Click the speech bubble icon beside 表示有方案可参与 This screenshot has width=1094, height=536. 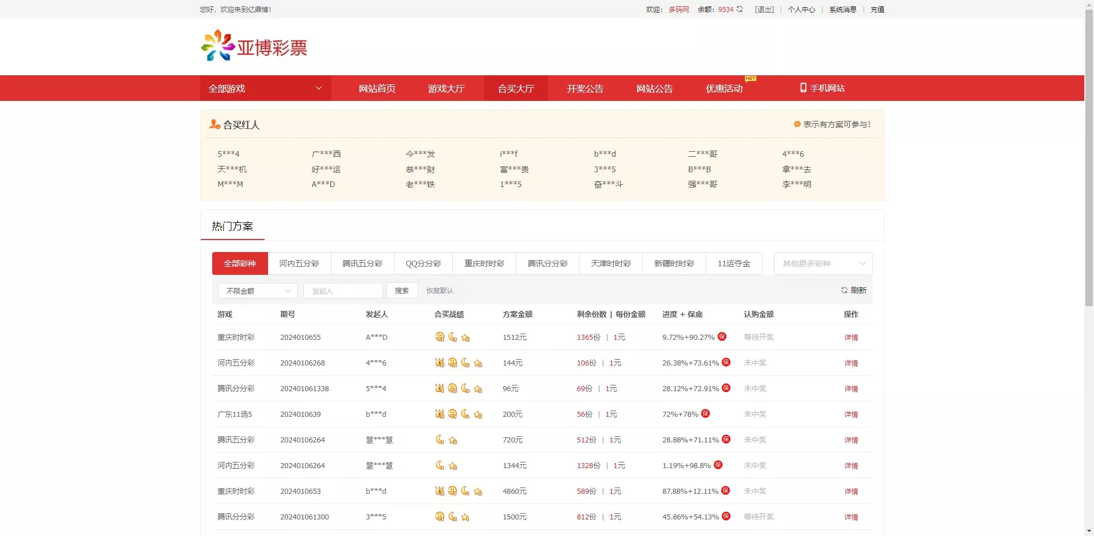[x=796, y=124]
